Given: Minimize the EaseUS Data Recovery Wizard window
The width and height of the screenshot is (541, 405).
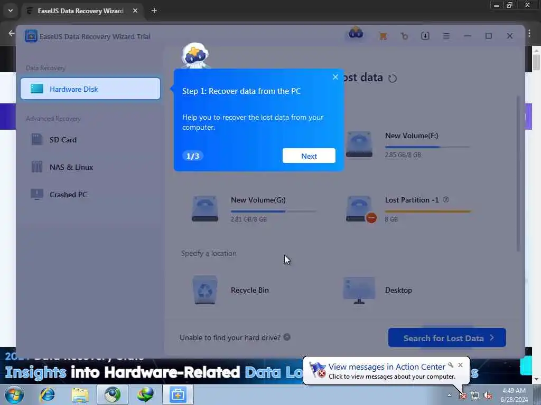Looking at the screenshot, I should coord(468,36).
